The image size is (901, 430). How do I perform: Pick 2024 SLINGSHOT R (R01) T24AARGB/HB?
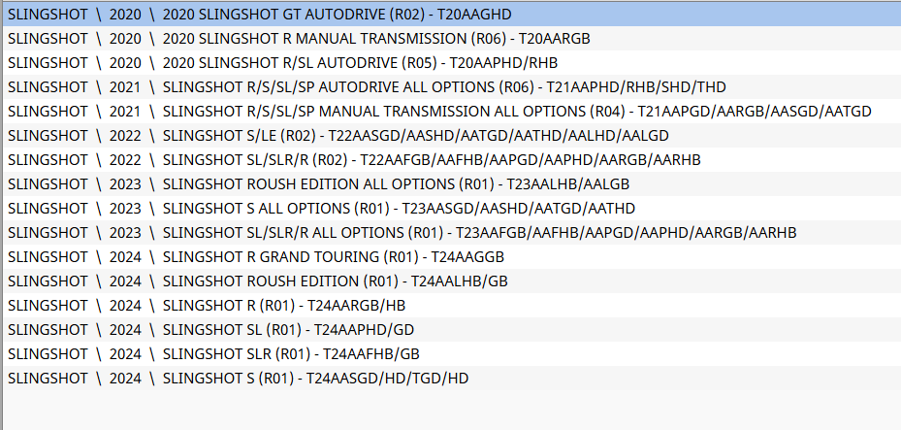pos(452,305)
